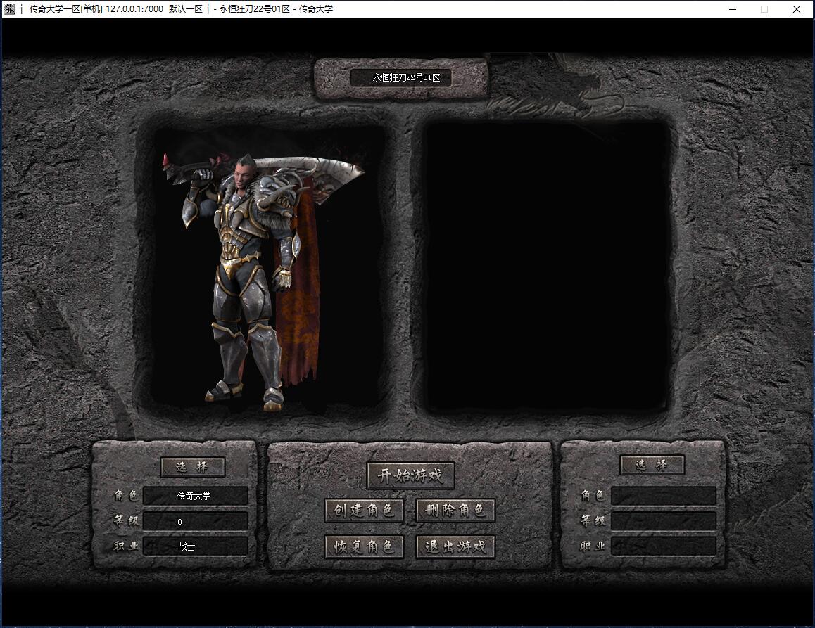Screen dimensions: 815x628
Task: Click the 等级 label in the right panel
Action: (x=593, y=520)
